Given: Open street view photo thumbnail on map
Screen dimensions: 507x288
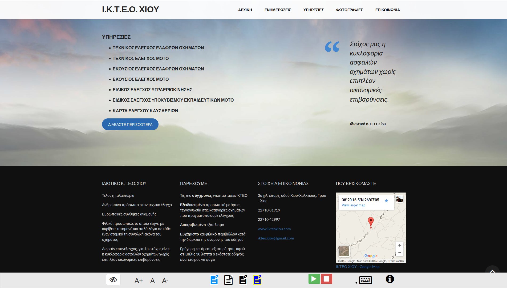Looking at the screenshot, I should click(x=399, y=199).
